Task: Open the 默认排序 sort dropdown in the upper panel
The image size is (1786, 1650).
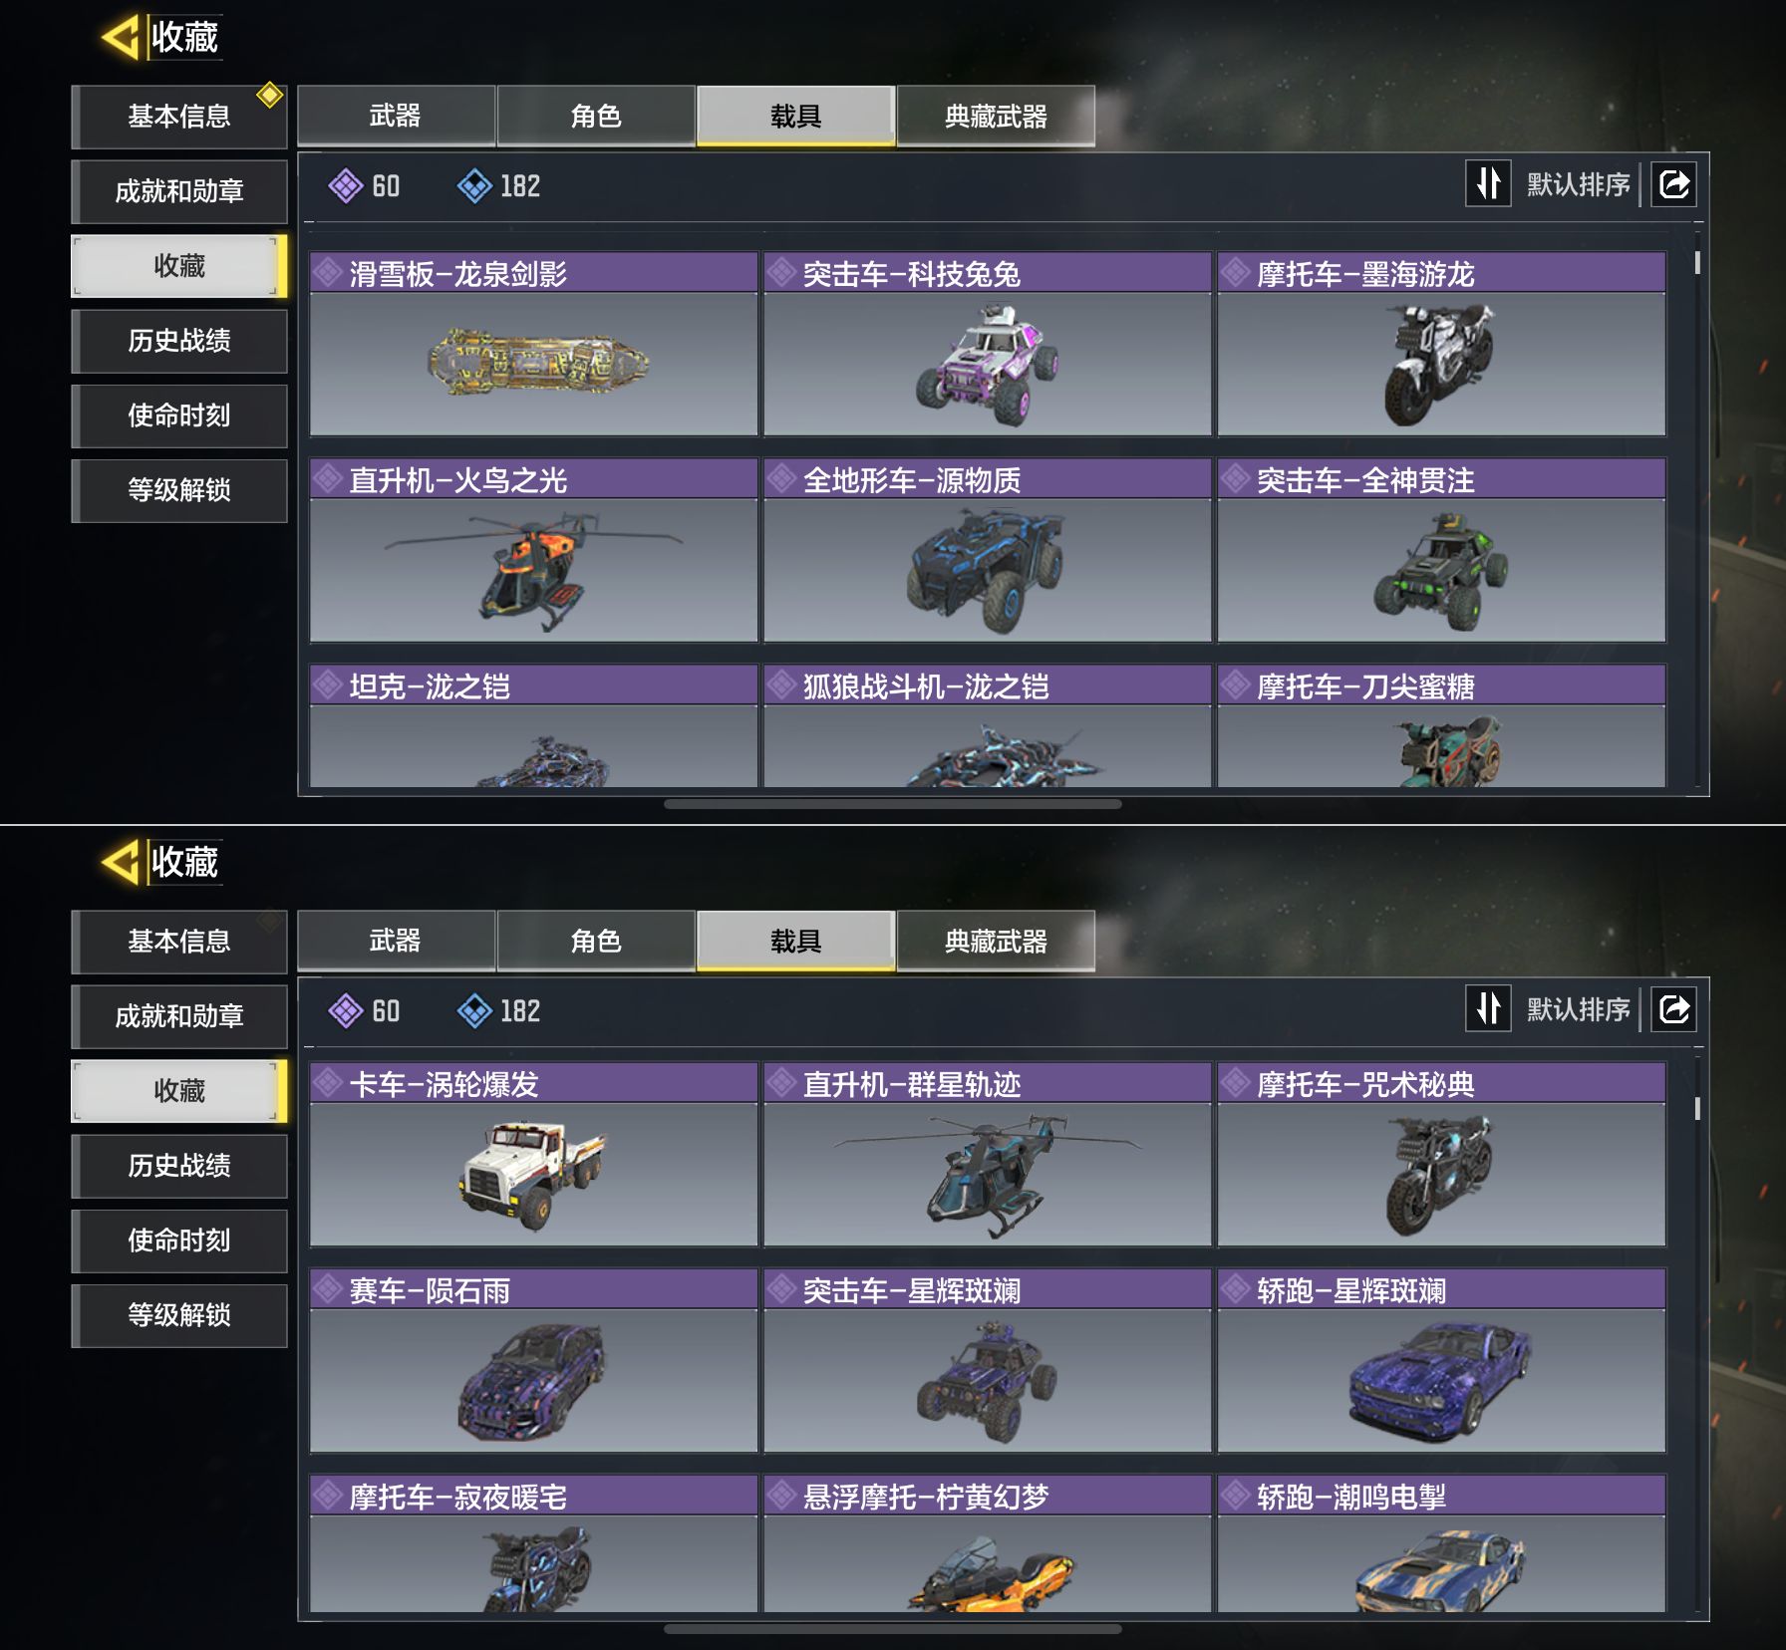Action: 1579,184
